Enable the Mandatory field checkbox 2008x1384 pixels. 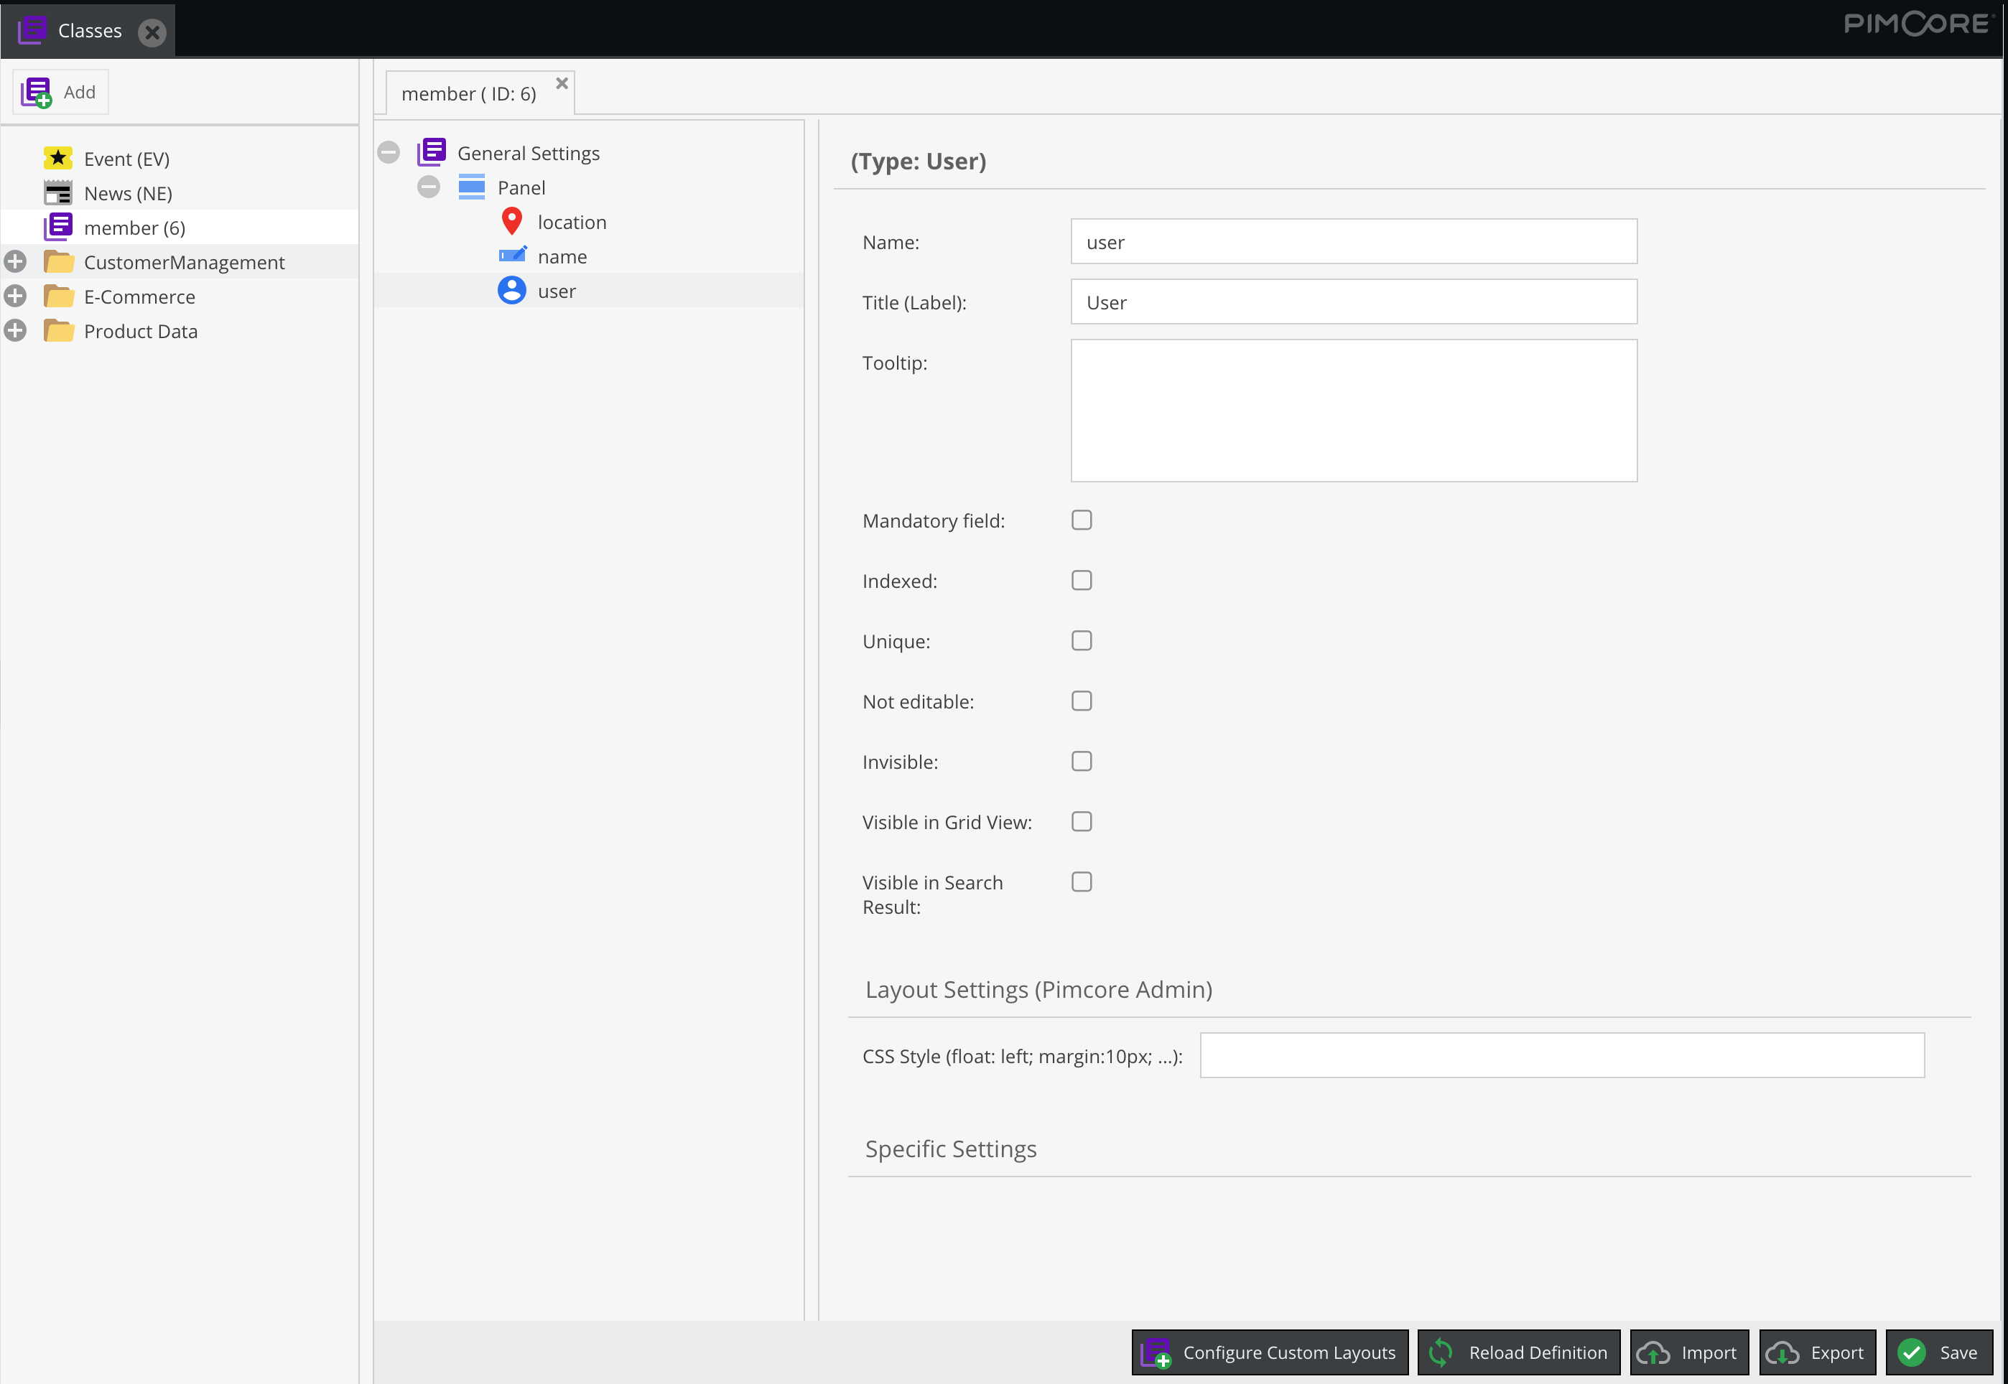(1081, 520)
